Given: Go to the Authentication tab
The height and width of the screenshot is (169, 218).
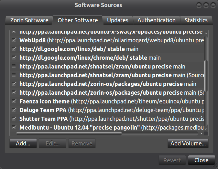Looking at the screenshot, I should 157,20.
